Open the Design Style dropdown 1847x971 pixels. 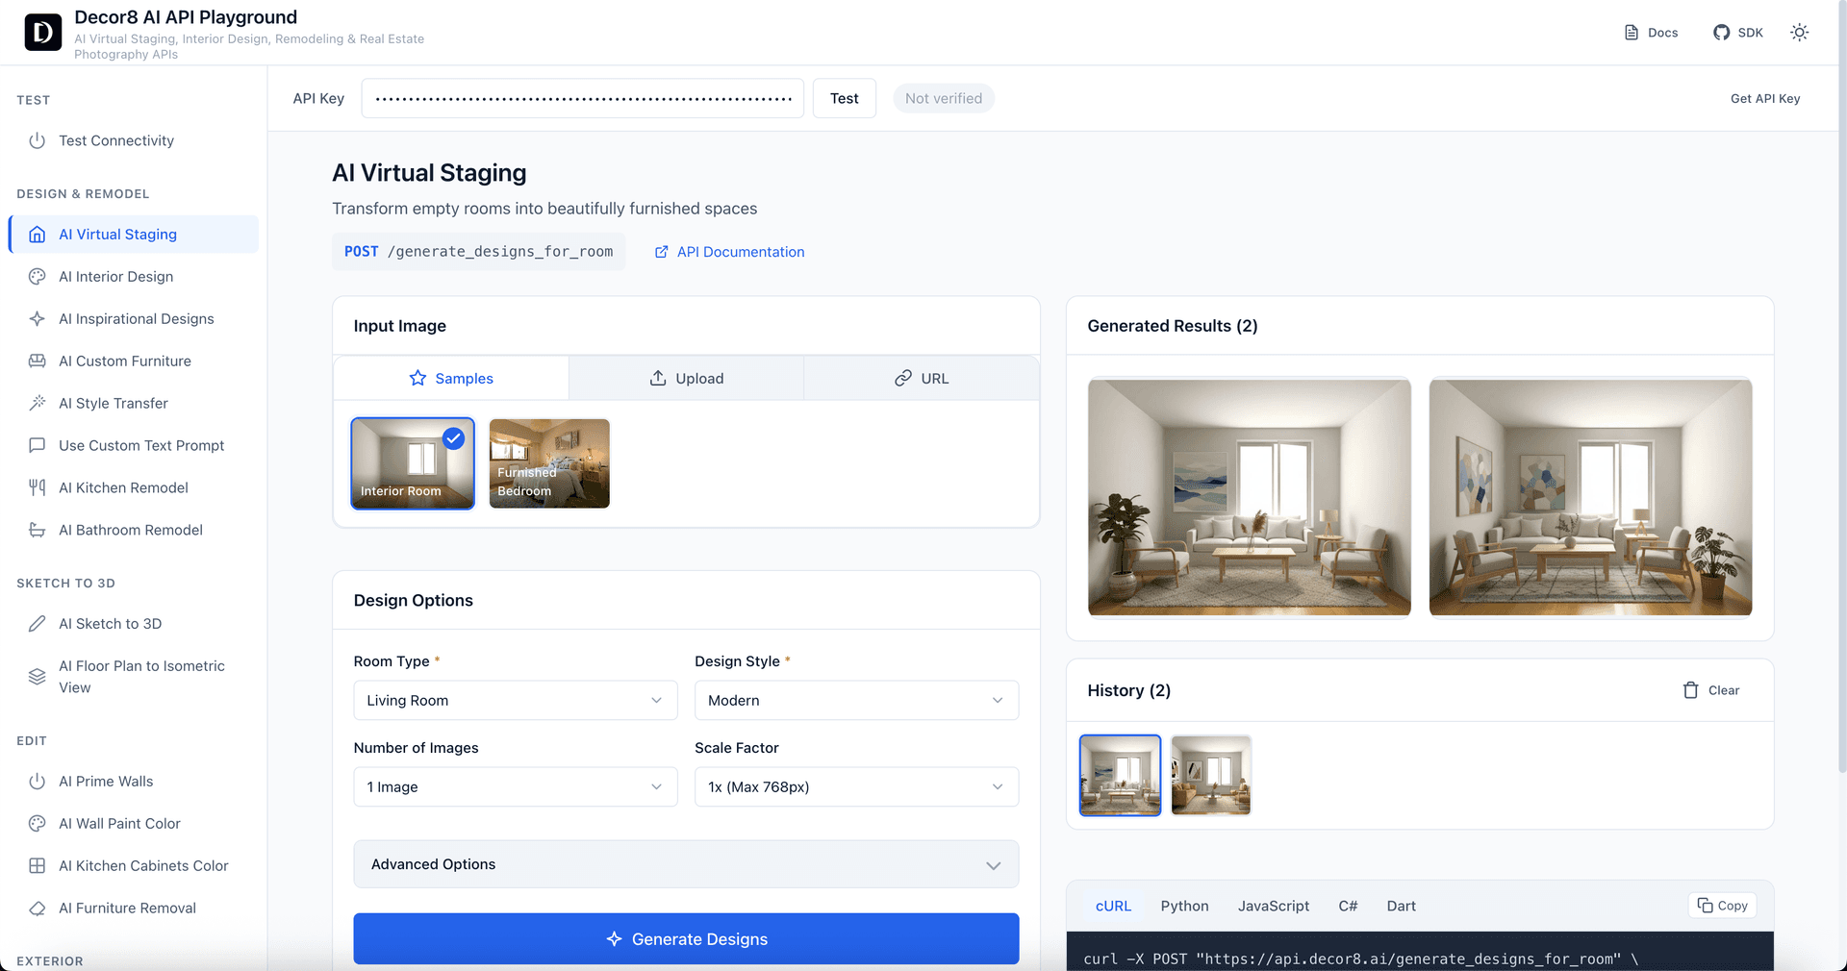tap(856, 701)
